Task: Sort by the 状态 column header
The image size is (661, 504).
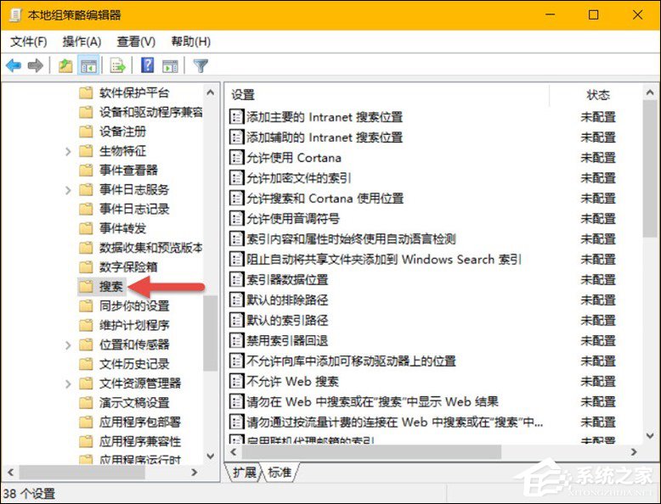Action: 598,95
